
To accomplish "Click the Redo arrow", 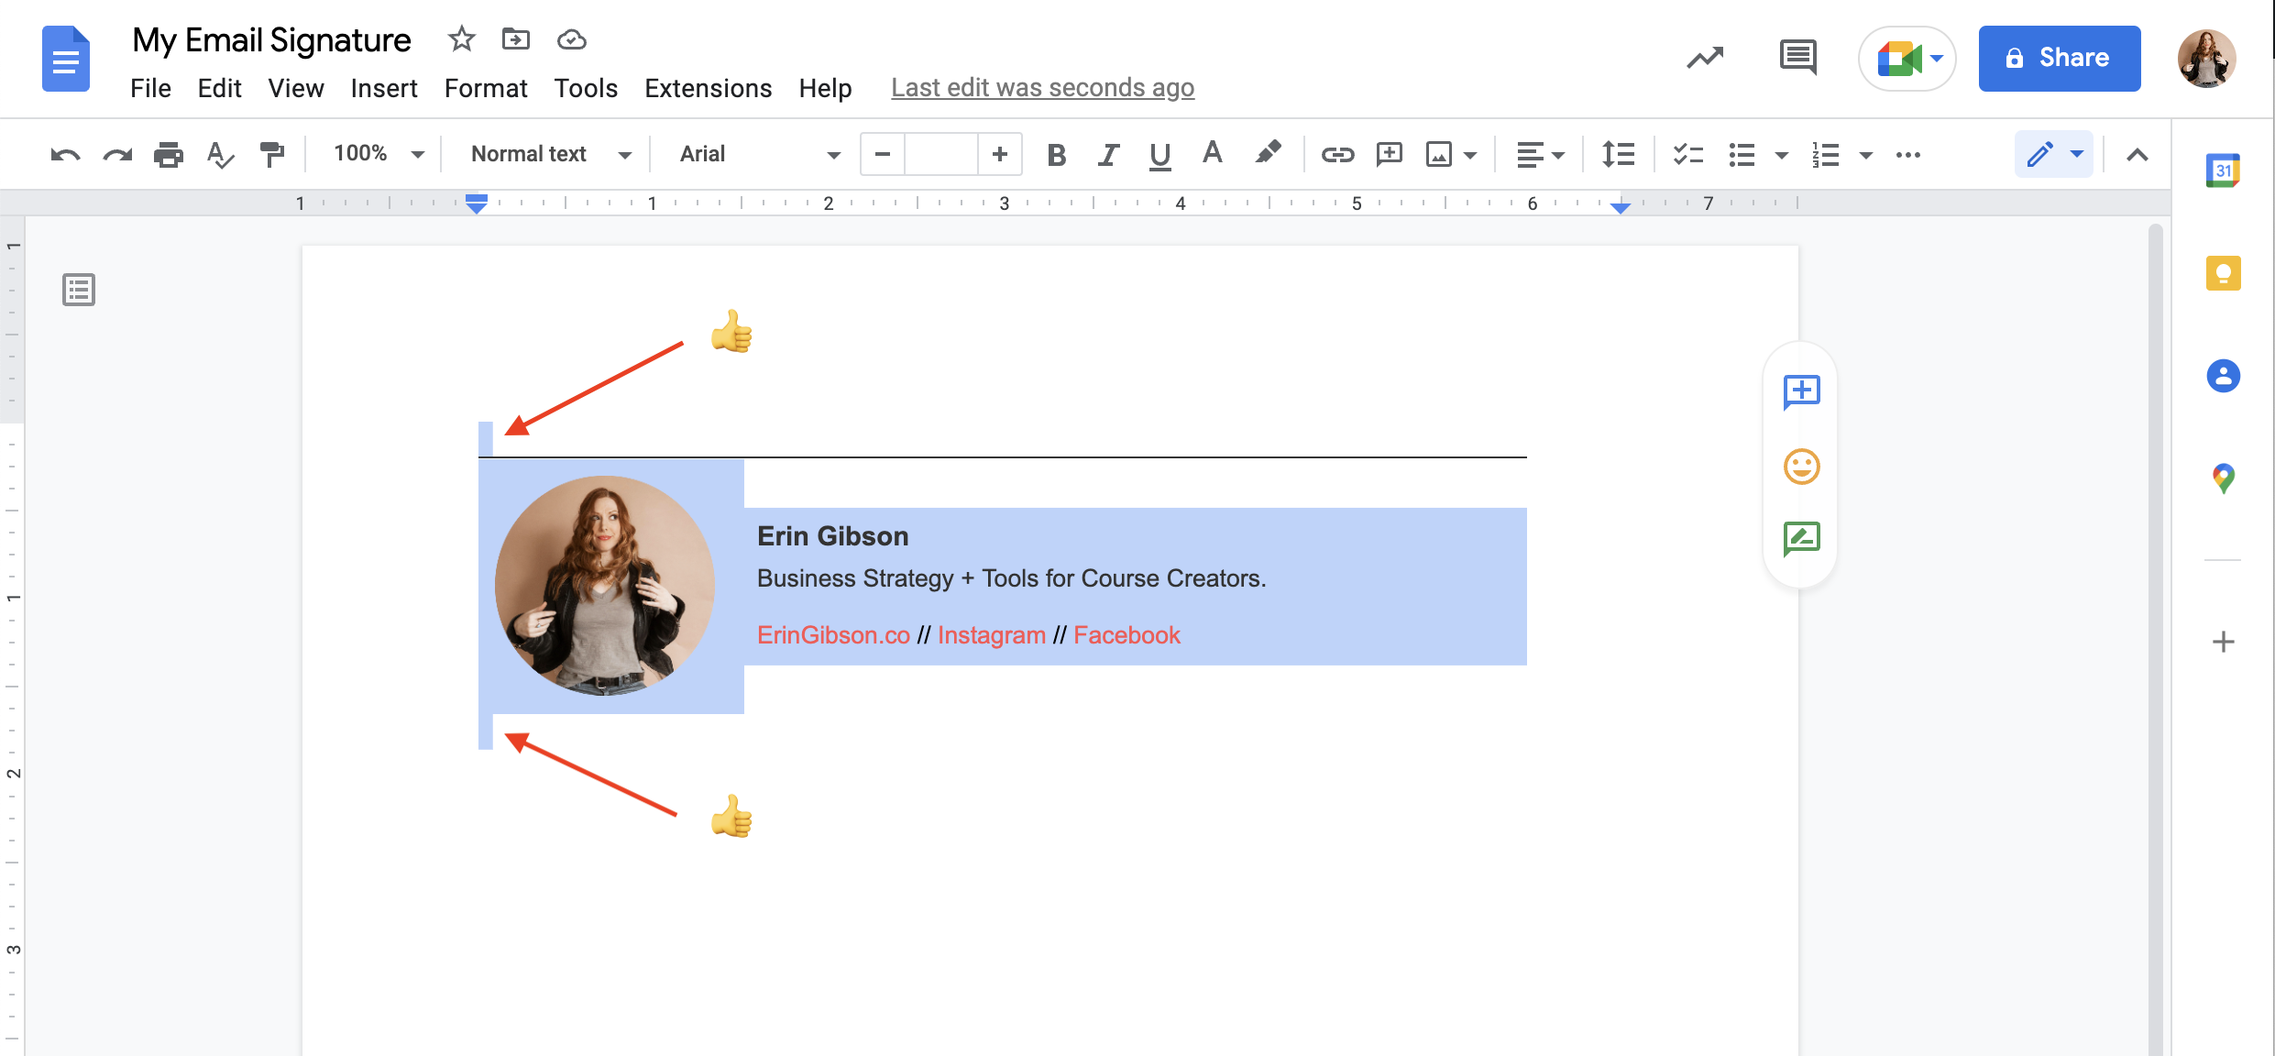I will click(117, 155).
